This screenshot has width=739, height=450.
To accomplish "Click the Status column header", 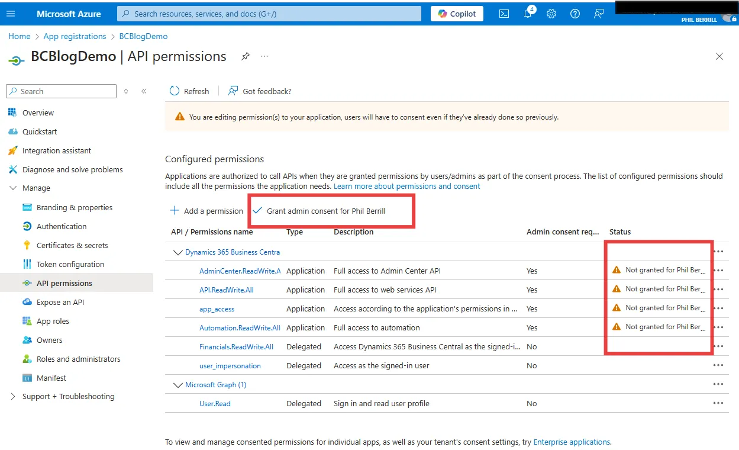I will [x=620, y=232].
